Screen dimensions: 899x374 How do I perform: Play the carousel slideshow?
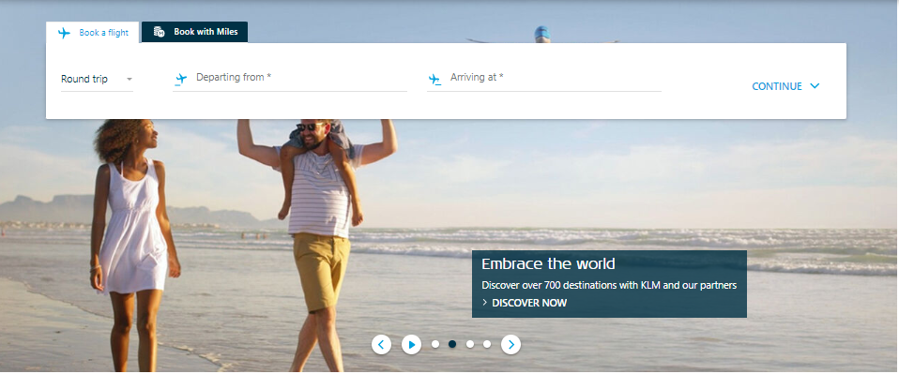411,344
